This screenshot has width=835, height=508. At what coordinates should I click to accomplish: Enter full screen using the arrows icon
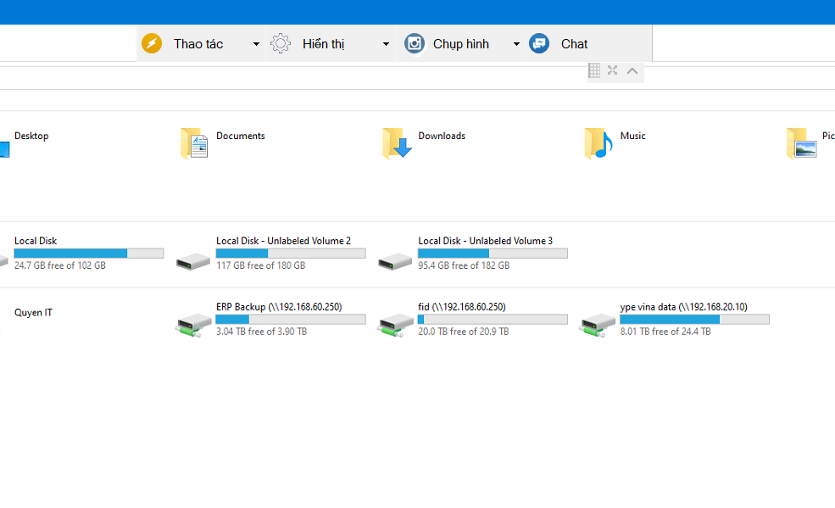click(x=612, y=70)
